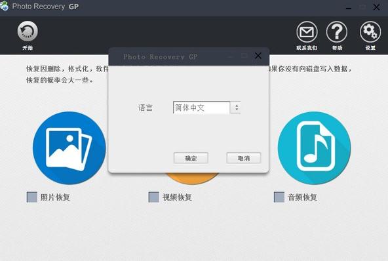The width and height of the screenshot is (388, 261).
Task: Enable the 视频恢复 checkbox
Action: (153, 197)
